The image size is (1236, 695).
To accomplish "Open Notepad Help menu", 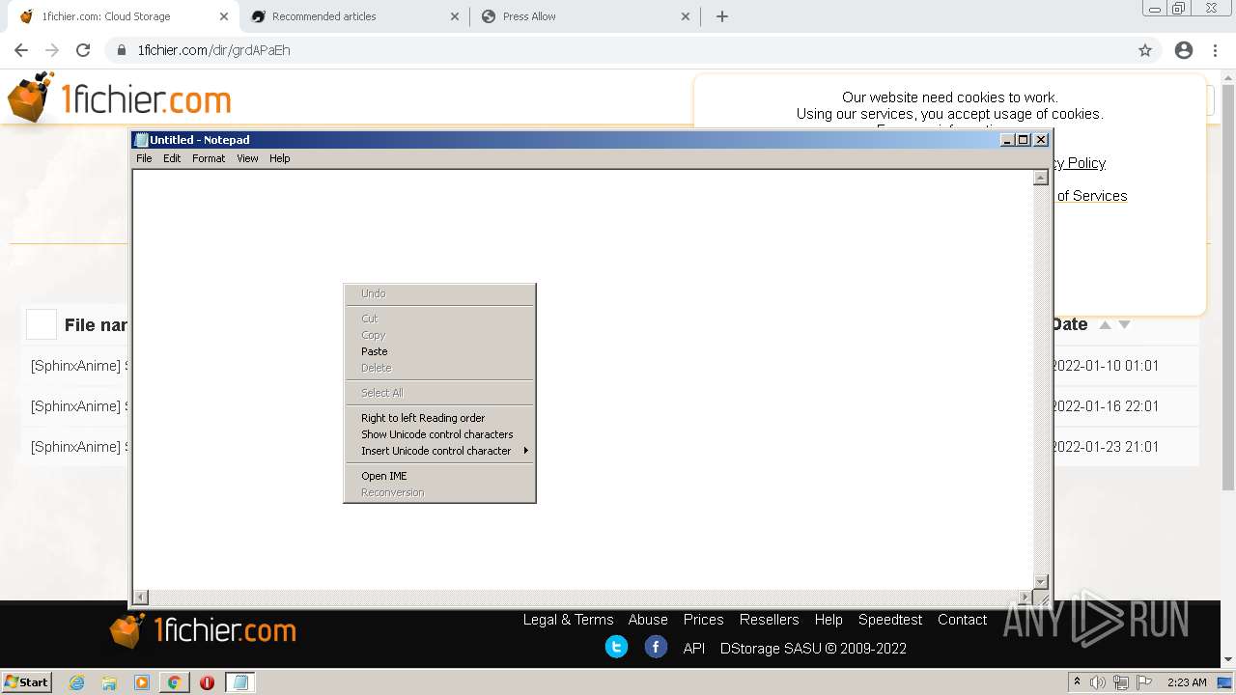I will [279, 158].
